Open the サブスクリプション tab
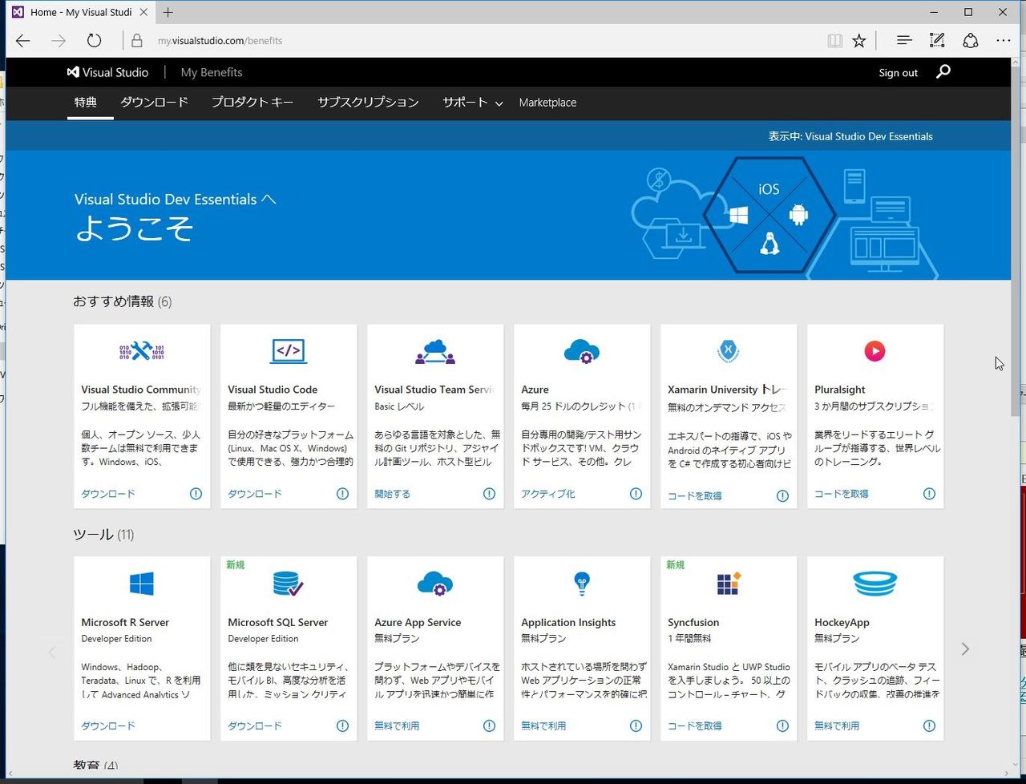The image size is (1026, 784). 368,103
